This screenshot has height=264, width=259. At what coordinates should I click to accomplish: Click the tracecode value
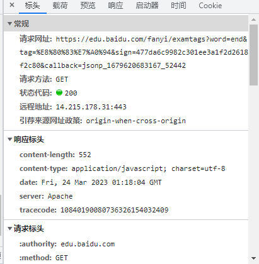pyautogui.click(x=115, y=210)
